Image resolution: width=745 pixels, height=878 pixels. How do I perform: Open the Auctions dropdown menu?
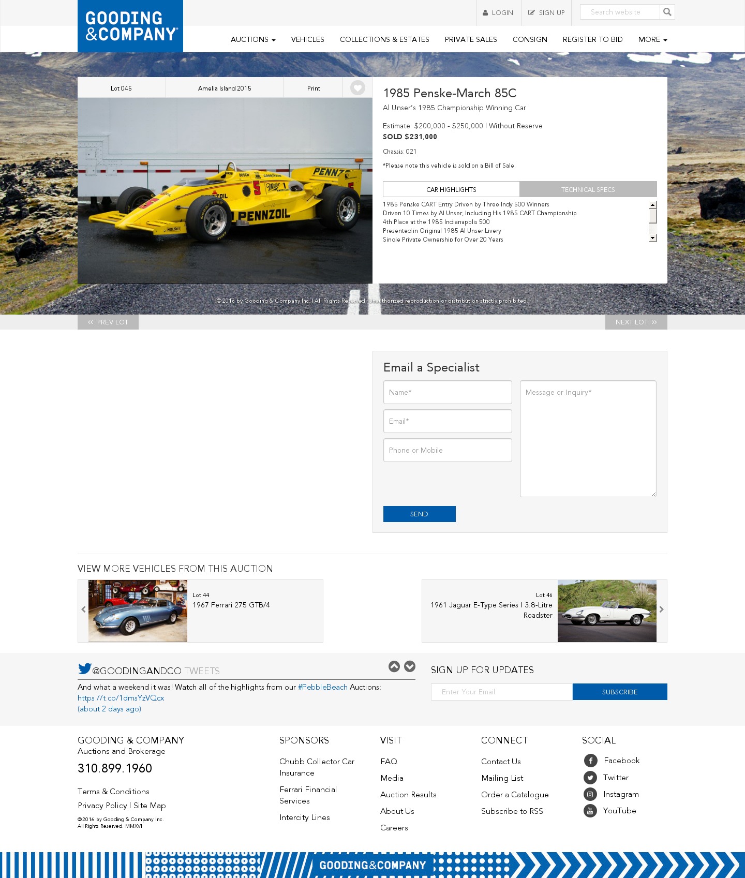tap(253, 39)
